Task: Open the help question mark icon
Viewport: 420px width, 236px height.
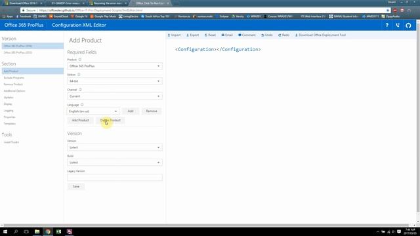Action: click(387, 25)
